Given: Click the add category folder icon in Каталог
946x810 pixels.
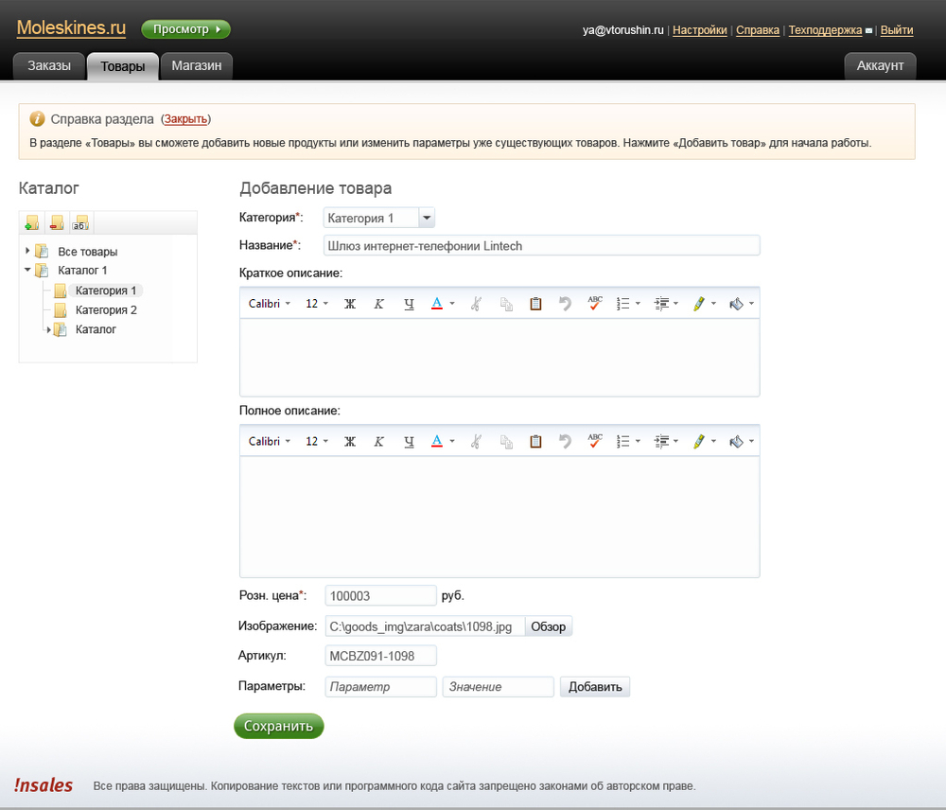Looking at the screenshot, I should coord(32,223).
